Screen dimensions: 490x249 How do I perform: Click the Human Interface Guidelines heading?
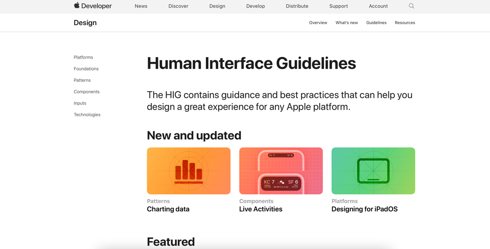(x=251, y=63)
